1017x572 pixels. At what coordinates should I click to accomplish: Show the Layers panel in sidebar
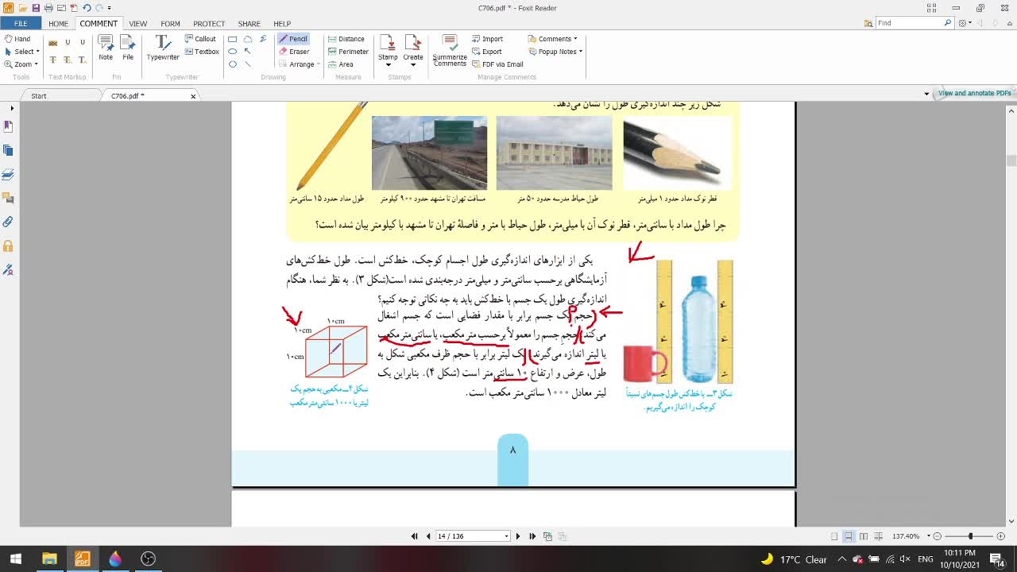9,174
